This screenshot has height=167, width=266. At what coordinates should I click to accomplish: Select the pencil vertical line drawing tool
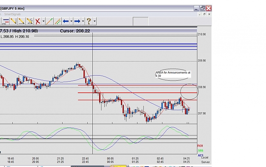point(13,21)
